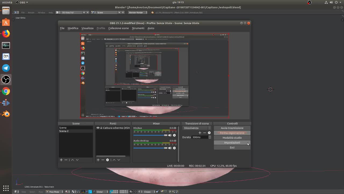Screen dimensions: 344x194
Task: Click Modalità studio button
Action: 232,138
